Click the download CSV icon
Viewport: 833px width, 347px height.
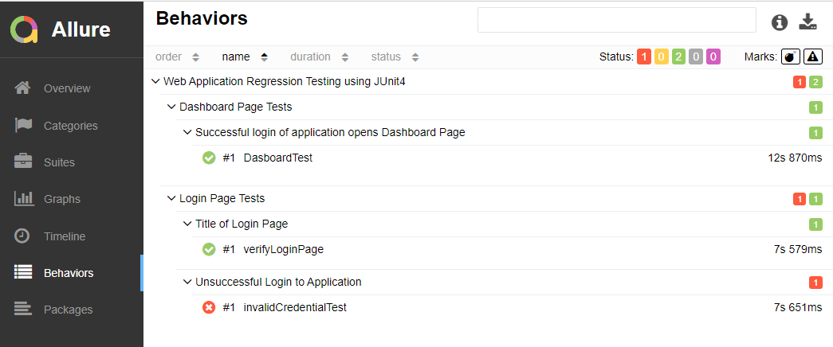point(808,21)
